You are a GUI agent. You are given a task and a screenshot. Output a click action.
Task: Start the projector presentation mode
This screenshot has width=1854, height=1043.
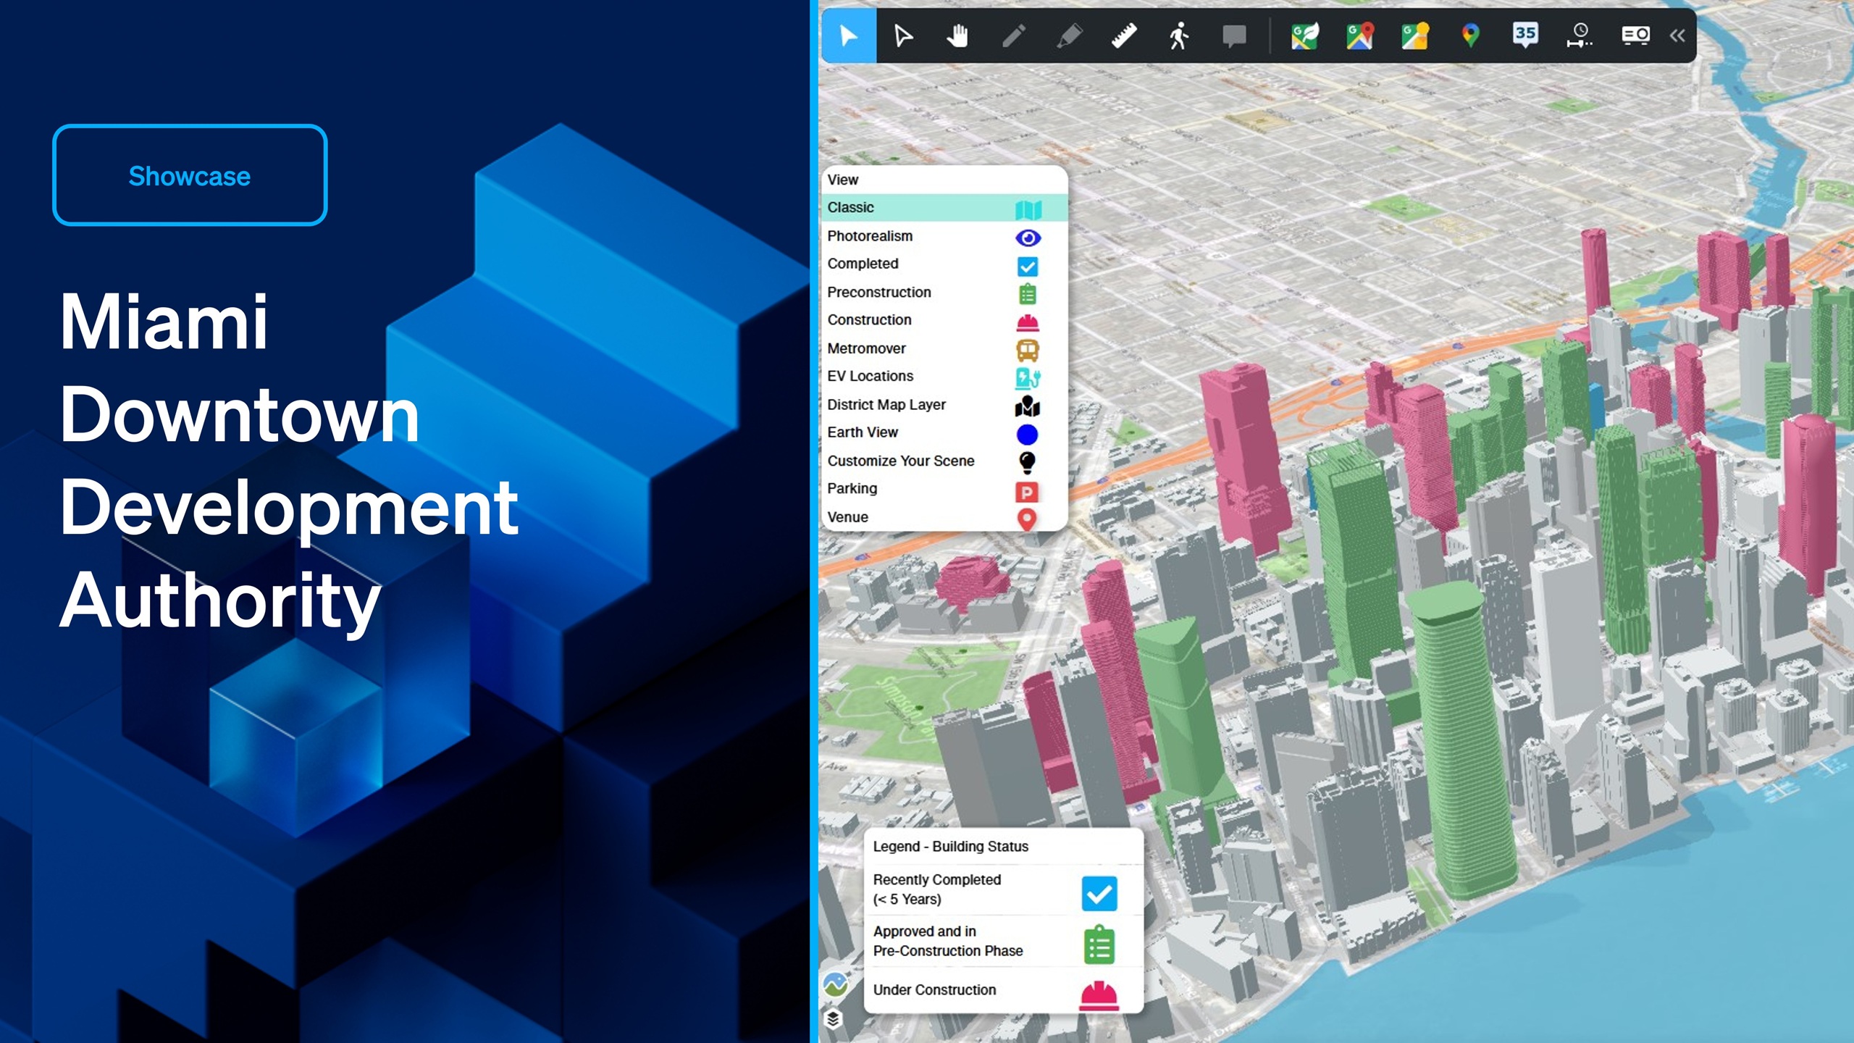[1635, 35]
